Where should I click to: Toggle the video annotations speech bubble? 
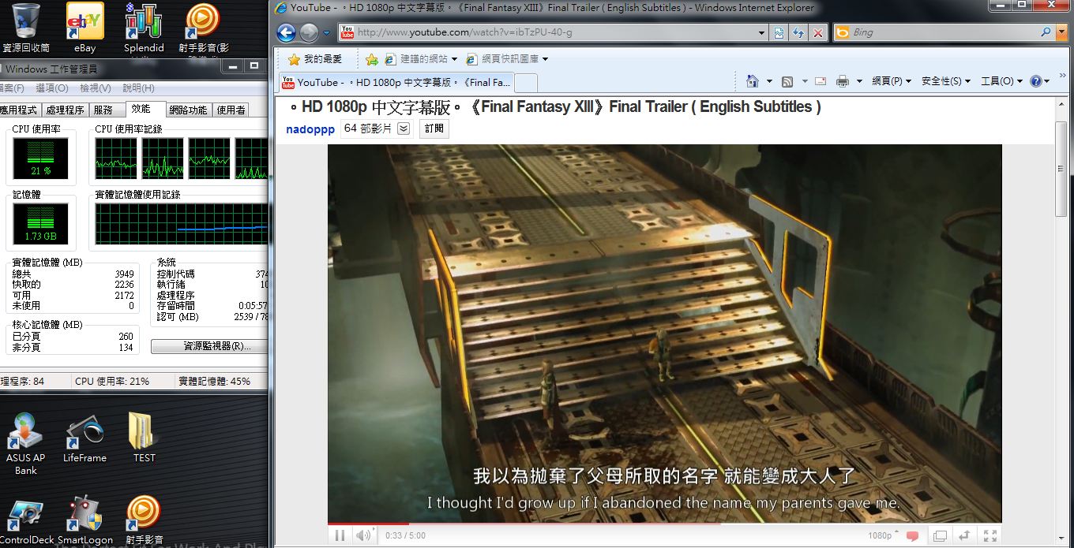click(x=913, y=536)
